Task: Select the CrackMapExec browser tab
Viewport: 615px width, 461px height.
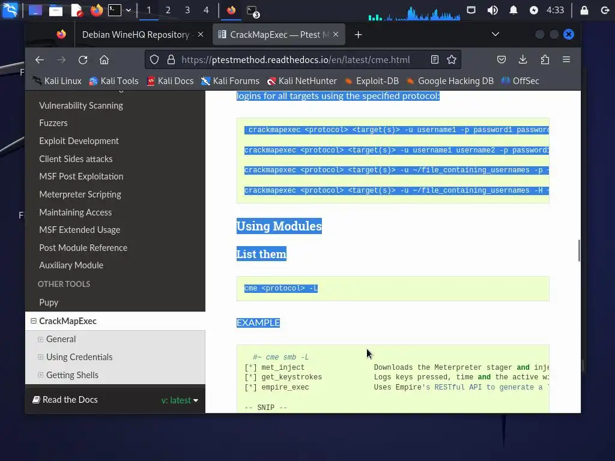Action: coord(279,34)
